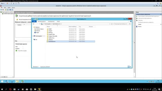Select the Użytkownicy folder

click(x=51, y=38)
